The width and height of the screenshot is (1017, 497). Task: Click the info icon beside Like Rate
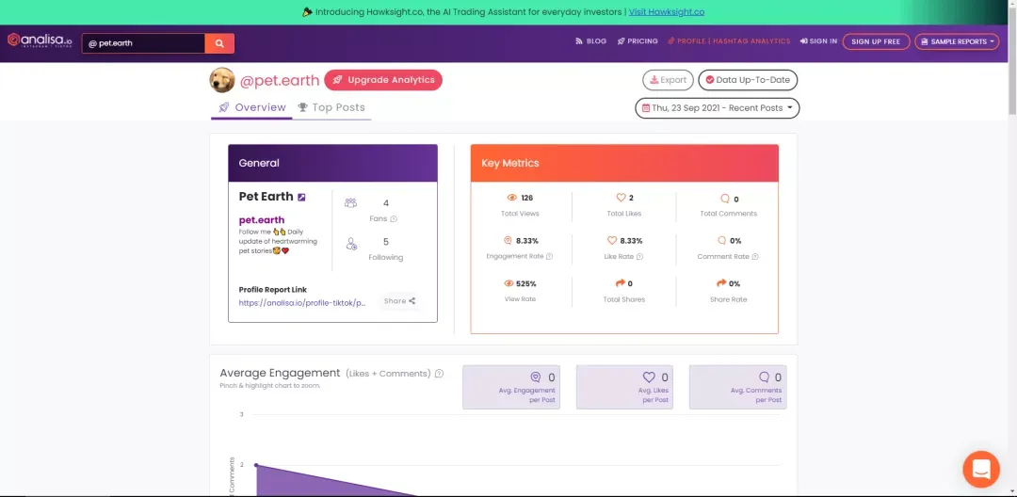pyautogui.click(x=639, y=257)
